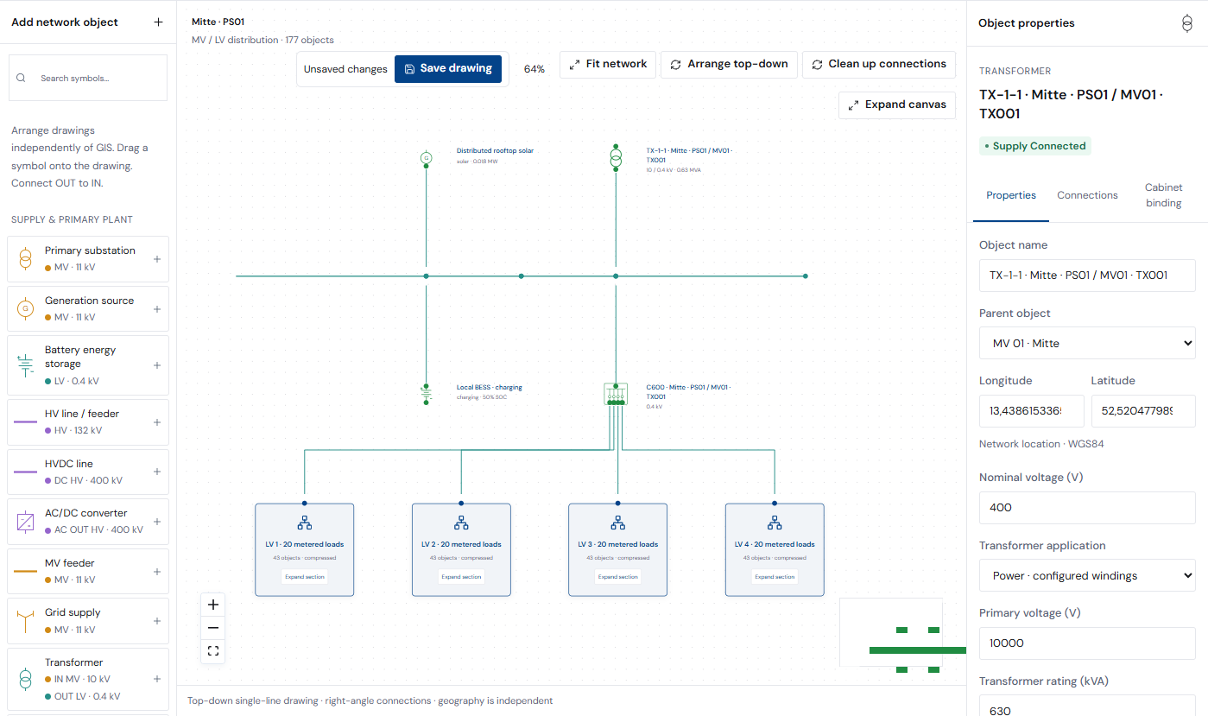Add Battery energy storage with its plus icon

pyautogui.click(x=156, y=365)
